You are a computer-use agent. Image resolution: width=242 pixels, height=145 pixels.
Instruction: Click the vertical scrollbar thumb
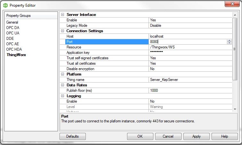click(235, 49)
